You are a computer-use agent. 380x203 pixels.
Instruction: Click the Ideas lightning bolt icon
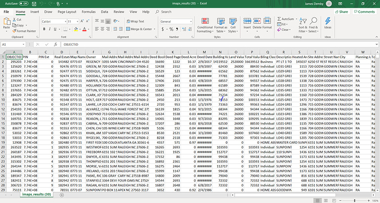click(x=328, y=21)
